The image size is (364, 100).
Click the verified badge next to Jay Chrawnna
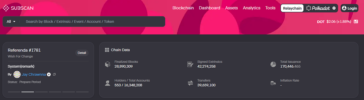(49, 74)
